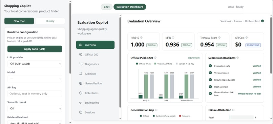Toggle the Version A Offline legend swatch
Screen dimensions: 273x124
coord(155,64)
